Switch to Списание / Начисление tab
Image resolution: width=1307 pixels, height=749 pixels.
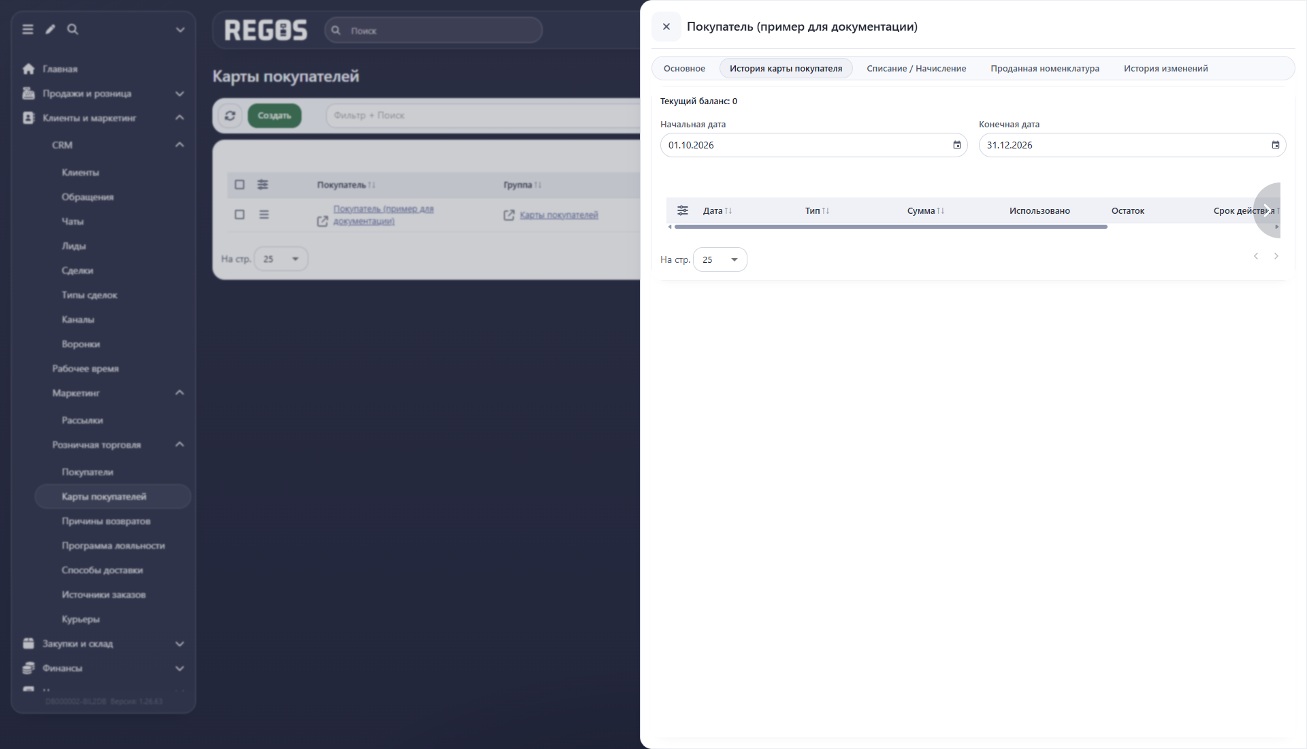click(x=916, y=69)
